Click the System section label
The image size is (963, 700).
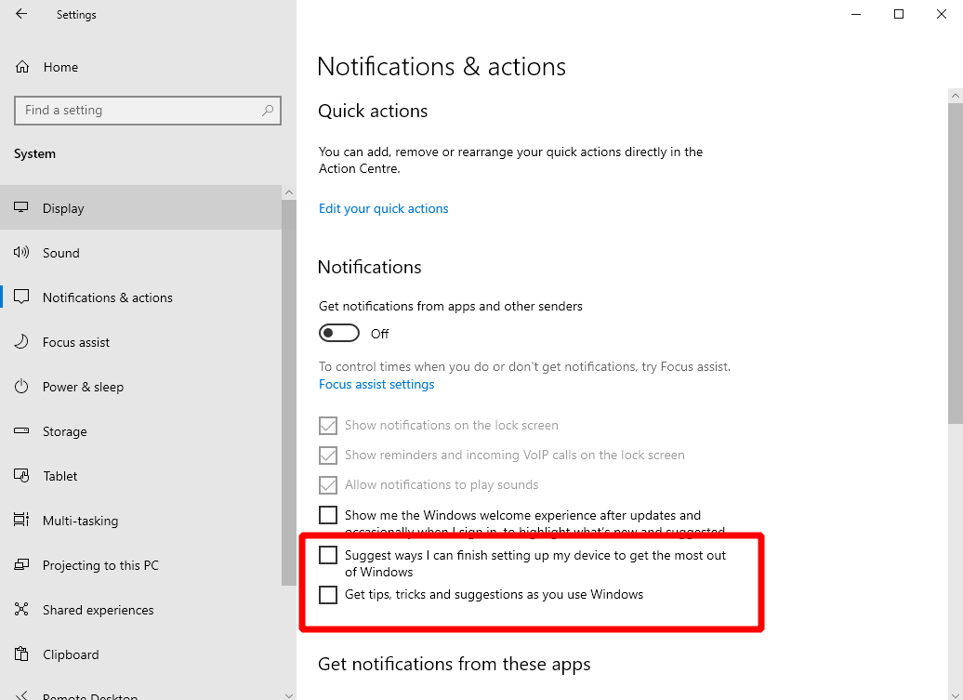tap(35, 153)
